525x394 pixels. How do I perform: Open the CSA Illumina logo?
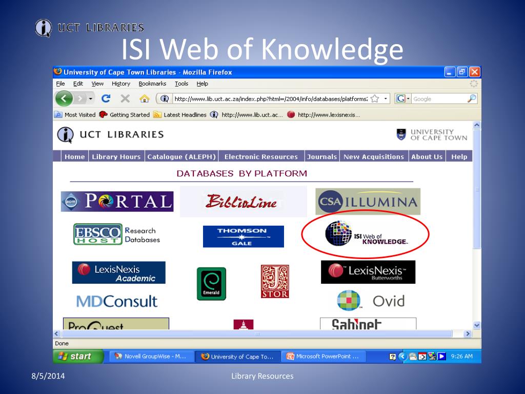(x=368, y=201)
